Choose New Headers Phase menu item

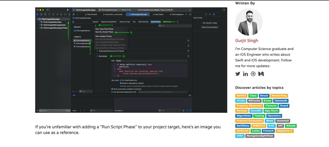pos(103,36)
